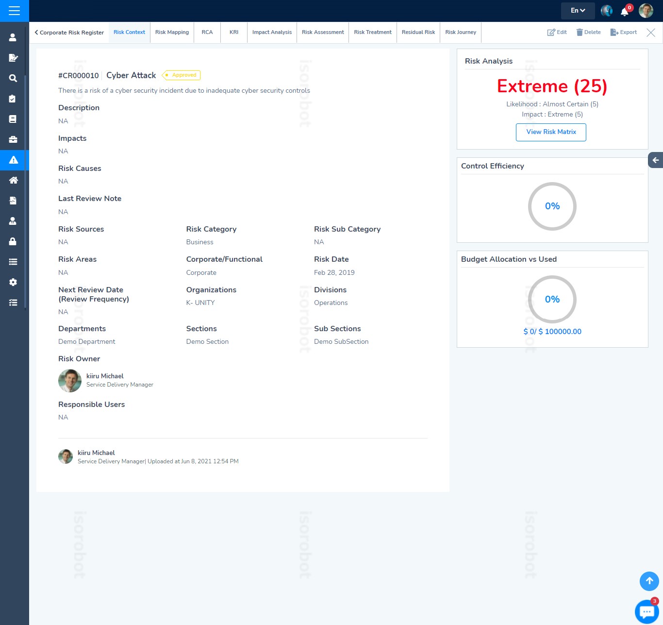Viewport: 663px width, 625px height.
Task: Click the briefcase icon in the sidebar
Action: point(13,139)
